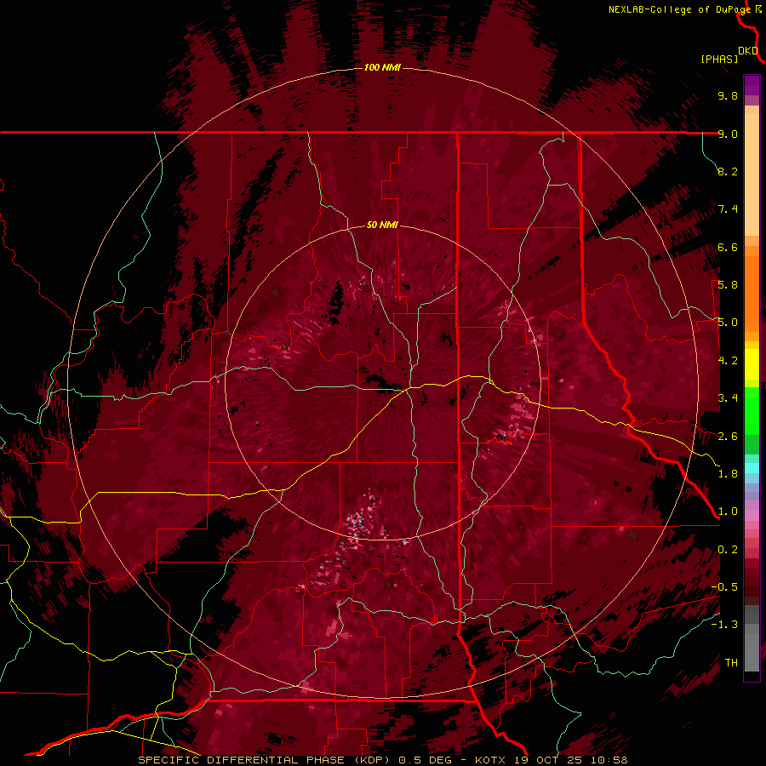This screenshot has height=766, width=766.
Task: Pick the purple swatch at top of color bar
Action: click(752, 85)
